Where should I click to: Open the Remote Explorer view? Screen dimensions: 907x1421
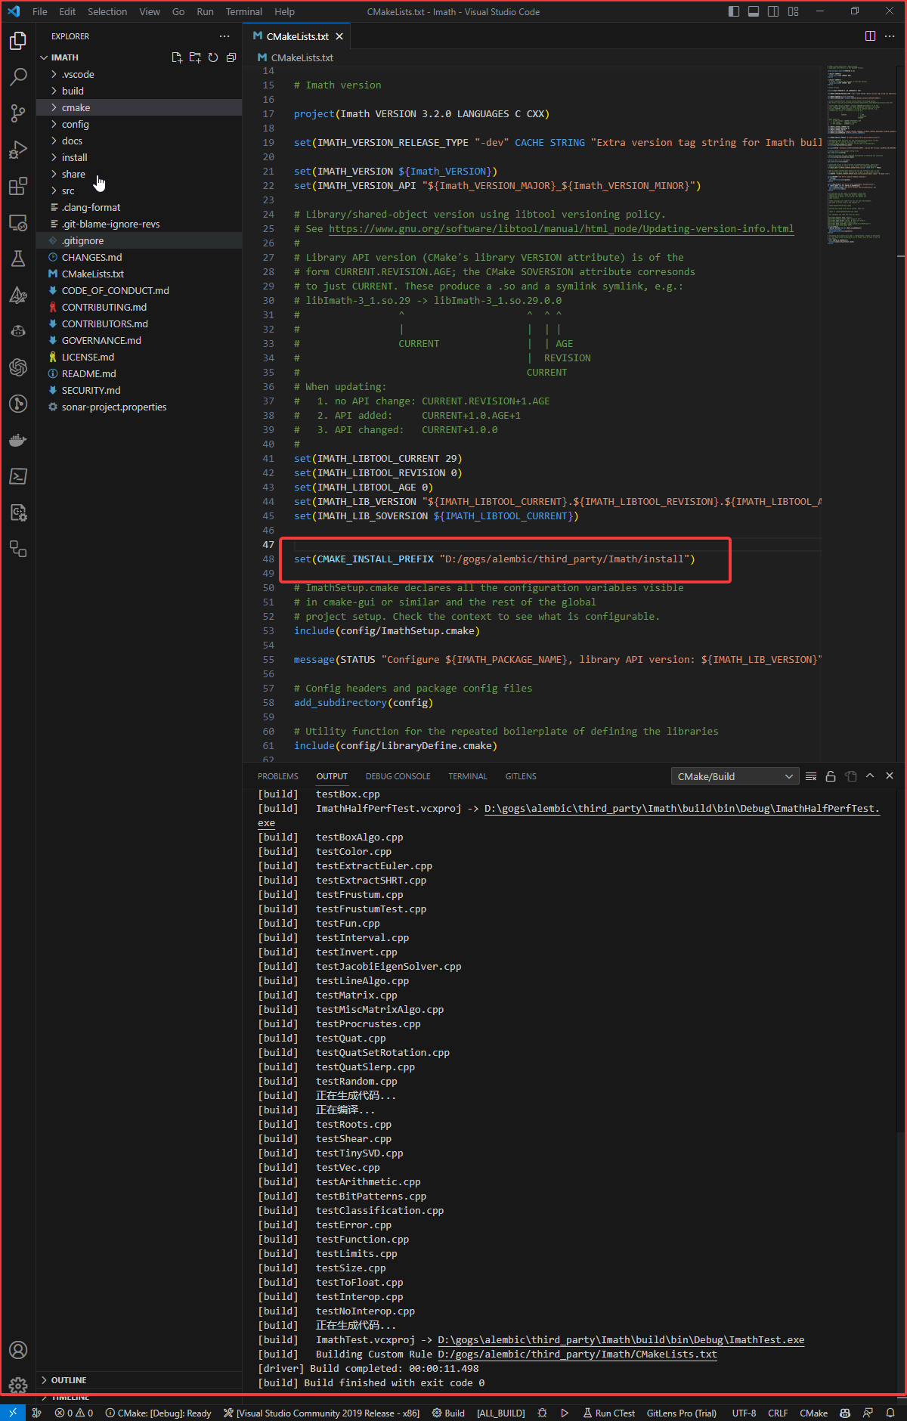coord(18,222)
